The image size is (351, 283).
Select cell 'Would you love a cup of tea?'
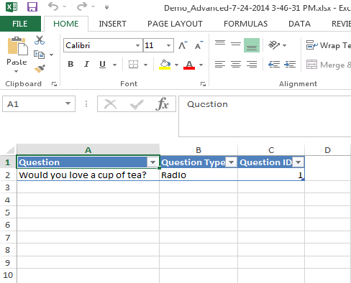point(88,175)
